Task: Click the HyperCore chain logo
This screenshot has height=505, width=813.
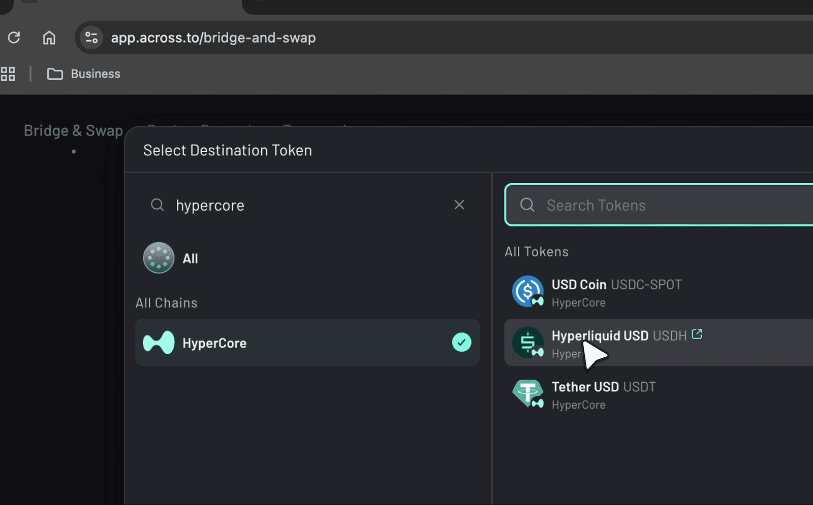Action: pyautogui.click(x=159, y=343)
